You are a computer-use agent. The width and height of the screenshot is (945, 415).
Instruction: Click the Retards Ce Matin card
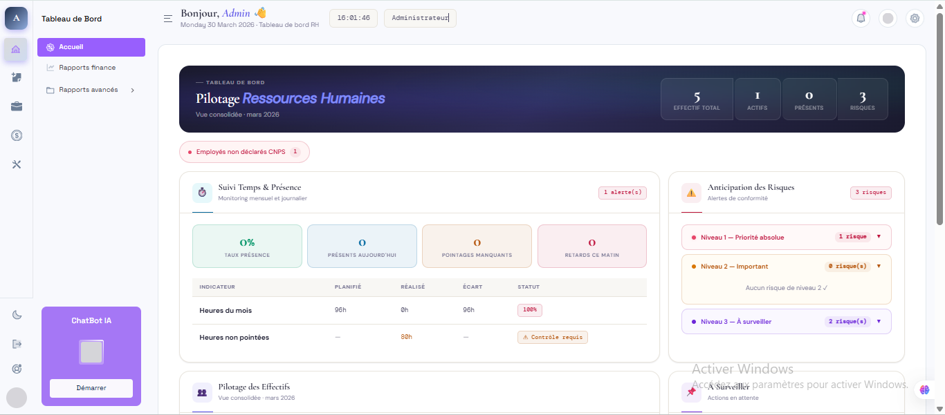(592, 246)
